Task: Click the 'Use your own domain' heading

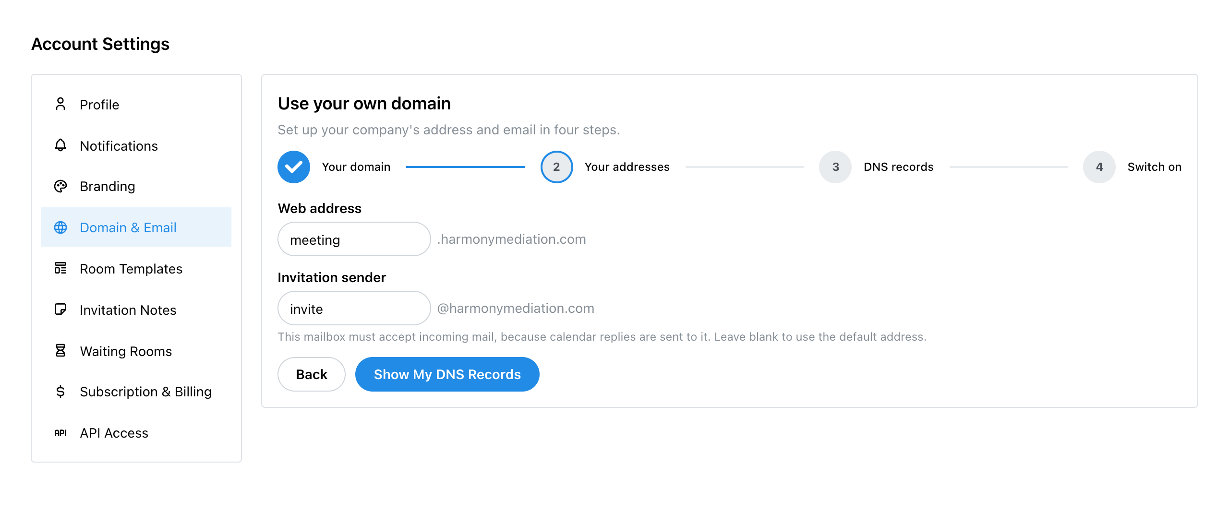Action: pos(364,103)
